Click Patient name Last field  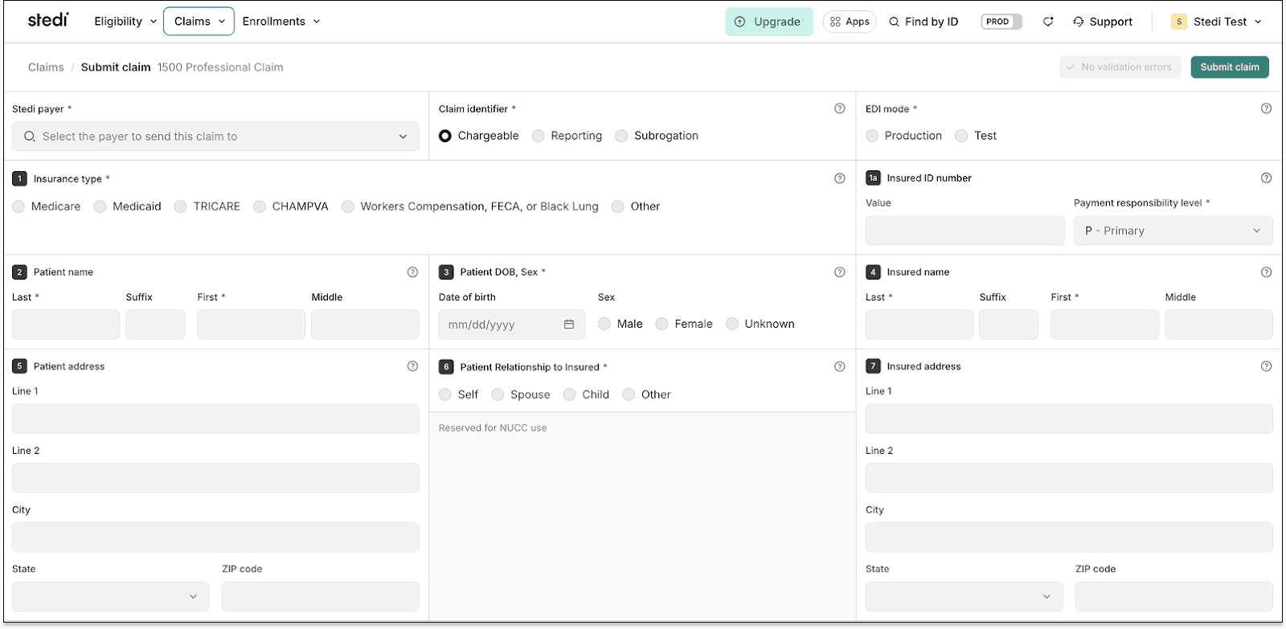(66, 325)
